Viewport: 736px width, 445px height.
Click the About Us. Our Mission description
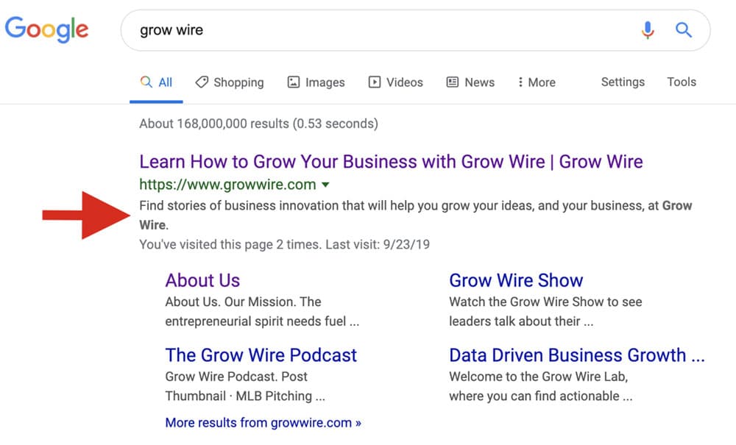(262, 311)
